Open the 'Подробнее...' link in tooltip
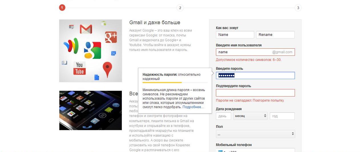Screen dimensions: 360x152 point(193,107)
